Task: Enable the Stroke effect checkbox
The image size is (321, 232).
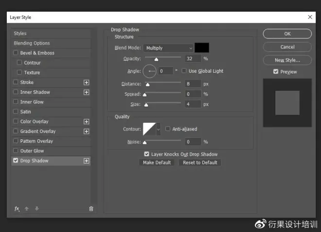Action: tap(16, 82)
